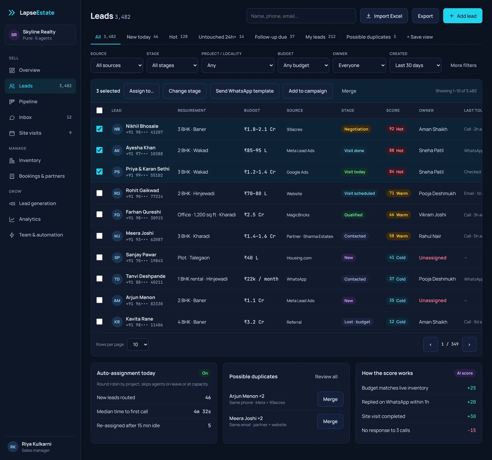This screenshot has width=492, height=460.
Task: Uncheck Nikhil Bhosale's row checkbox
Action: 99,129
